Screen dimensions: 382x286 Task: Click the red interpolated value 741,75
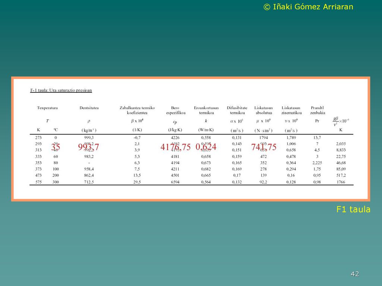(x=264, y=147)
